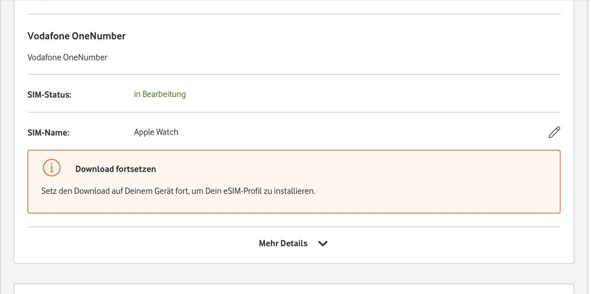Click the Download fortsetzen heading
Image resolution: width=591 pixels, height=294 pixels.
115,169
